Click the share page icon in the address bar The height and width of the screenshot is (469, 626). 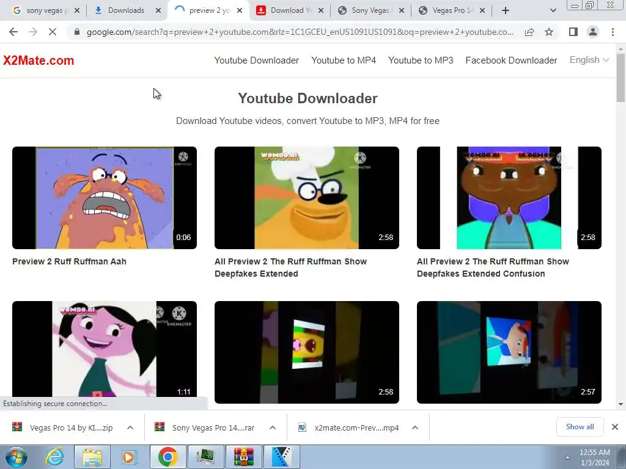(x=529, y=32)
